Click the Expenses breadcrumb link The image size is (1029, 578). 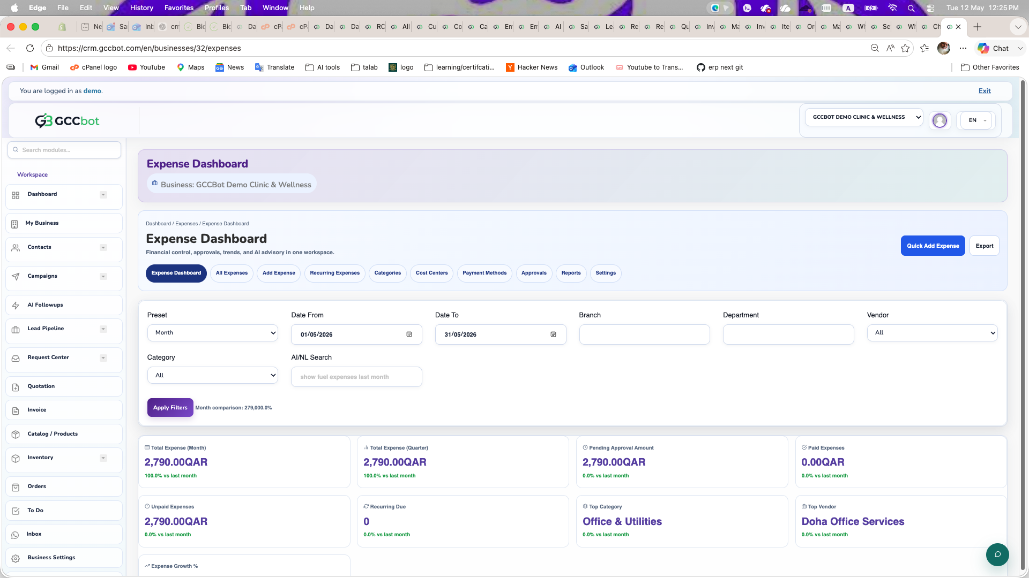(187, 224)
